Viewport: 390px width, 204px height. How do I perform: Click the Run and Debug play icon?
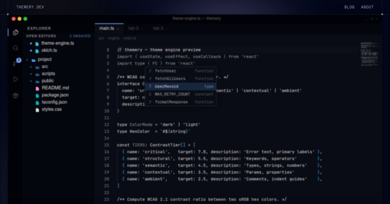pos(16,79)
